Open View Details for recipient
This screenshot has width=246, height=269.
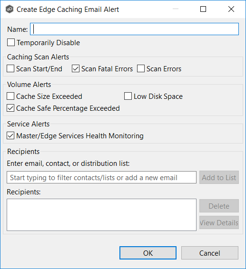pyautogui.click(x=219, y=222)
